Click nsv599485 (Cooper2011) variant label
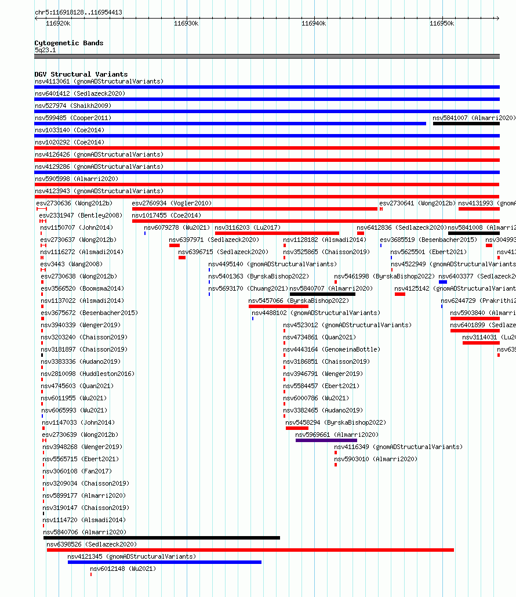Viewport: 516px width, 597px height. [x=73, y=118]
